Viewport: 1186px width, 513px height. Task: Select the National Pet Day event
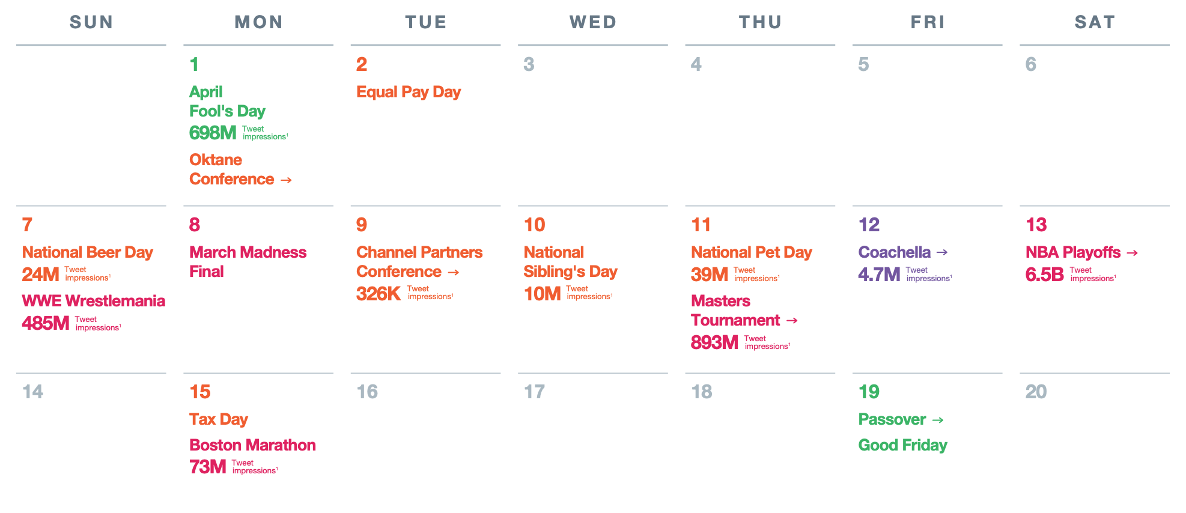coord(751,252)
